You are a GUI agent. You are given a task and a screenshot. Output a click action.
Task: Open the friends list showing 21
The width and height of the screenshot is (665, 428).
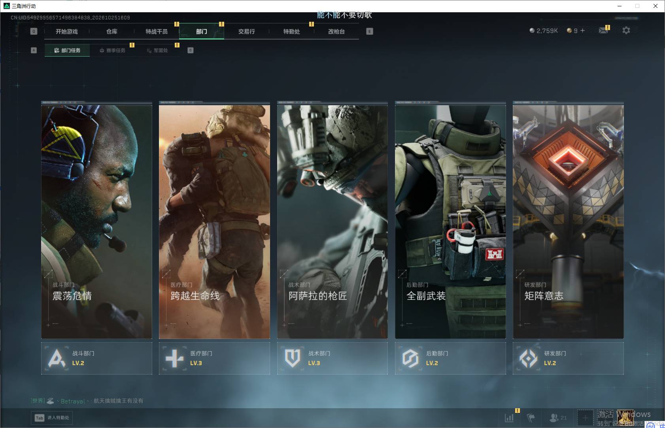click(x=558, y=418)
